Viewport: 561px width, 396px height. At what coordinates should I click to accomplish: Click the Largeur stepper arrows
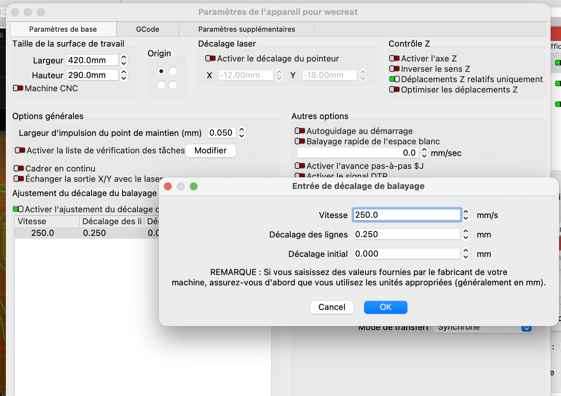click(124, 60)
